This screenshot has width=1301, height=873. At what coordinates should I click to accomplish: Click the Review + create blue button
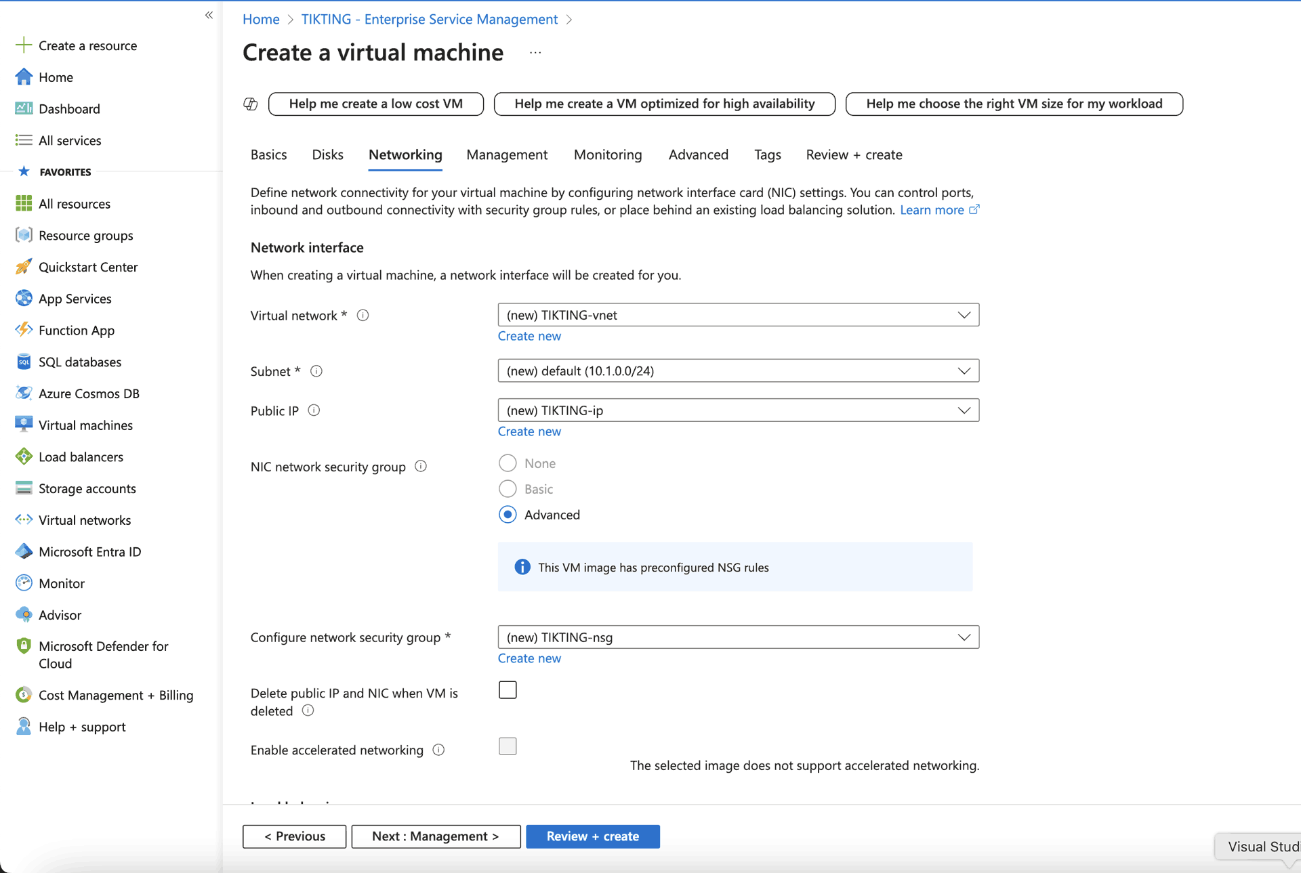(592, 836)
